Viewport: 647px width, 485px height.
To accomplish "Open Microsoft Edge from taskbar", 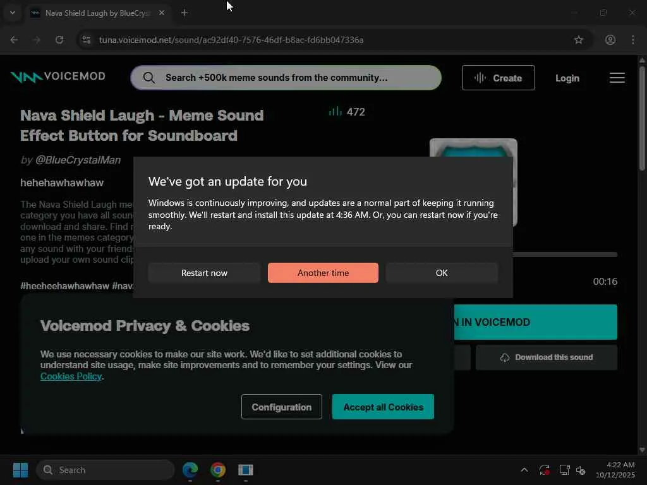I will pos(190,470).
